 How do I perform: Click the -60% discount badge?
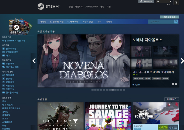click(163, 127)
